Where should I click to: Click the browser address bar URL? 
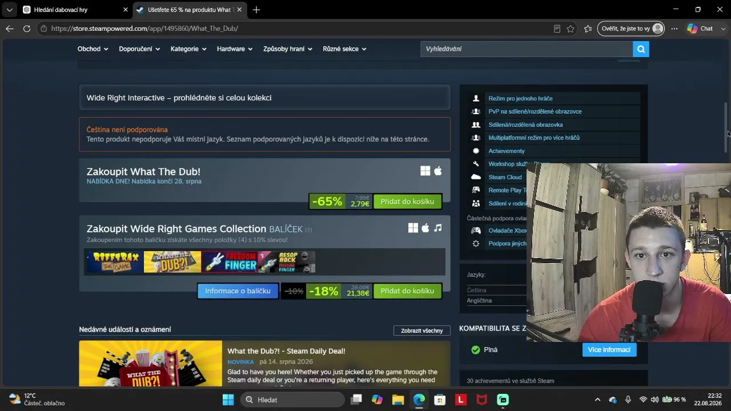tap(144, 29)
